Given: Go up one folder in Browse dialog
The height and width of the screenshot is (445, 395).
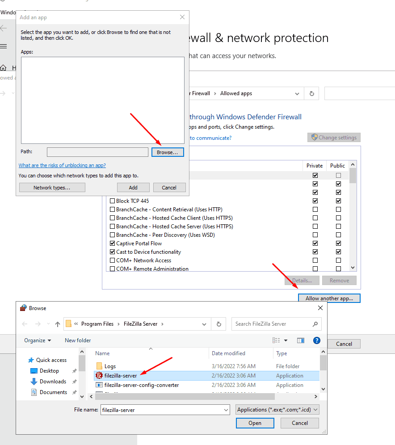Looking at the screenshot, I should coord(58,324).
